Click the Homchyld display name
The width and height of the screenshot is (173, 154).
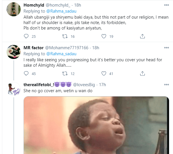tap(34, 5)
